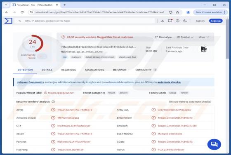
Task: Click the Sign in link
Action: pyautogui.click(x=200, y=21)
